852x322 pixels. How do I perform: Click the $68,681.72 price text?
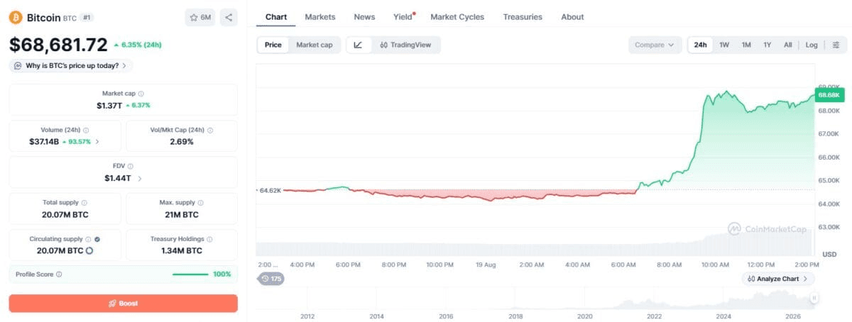point(58,45)
